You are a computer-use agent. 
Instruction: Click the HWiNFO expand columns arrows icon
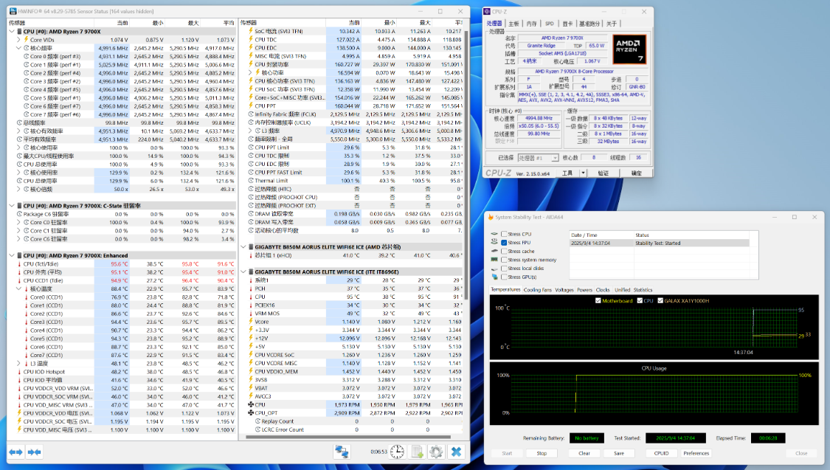coord(15,452)
